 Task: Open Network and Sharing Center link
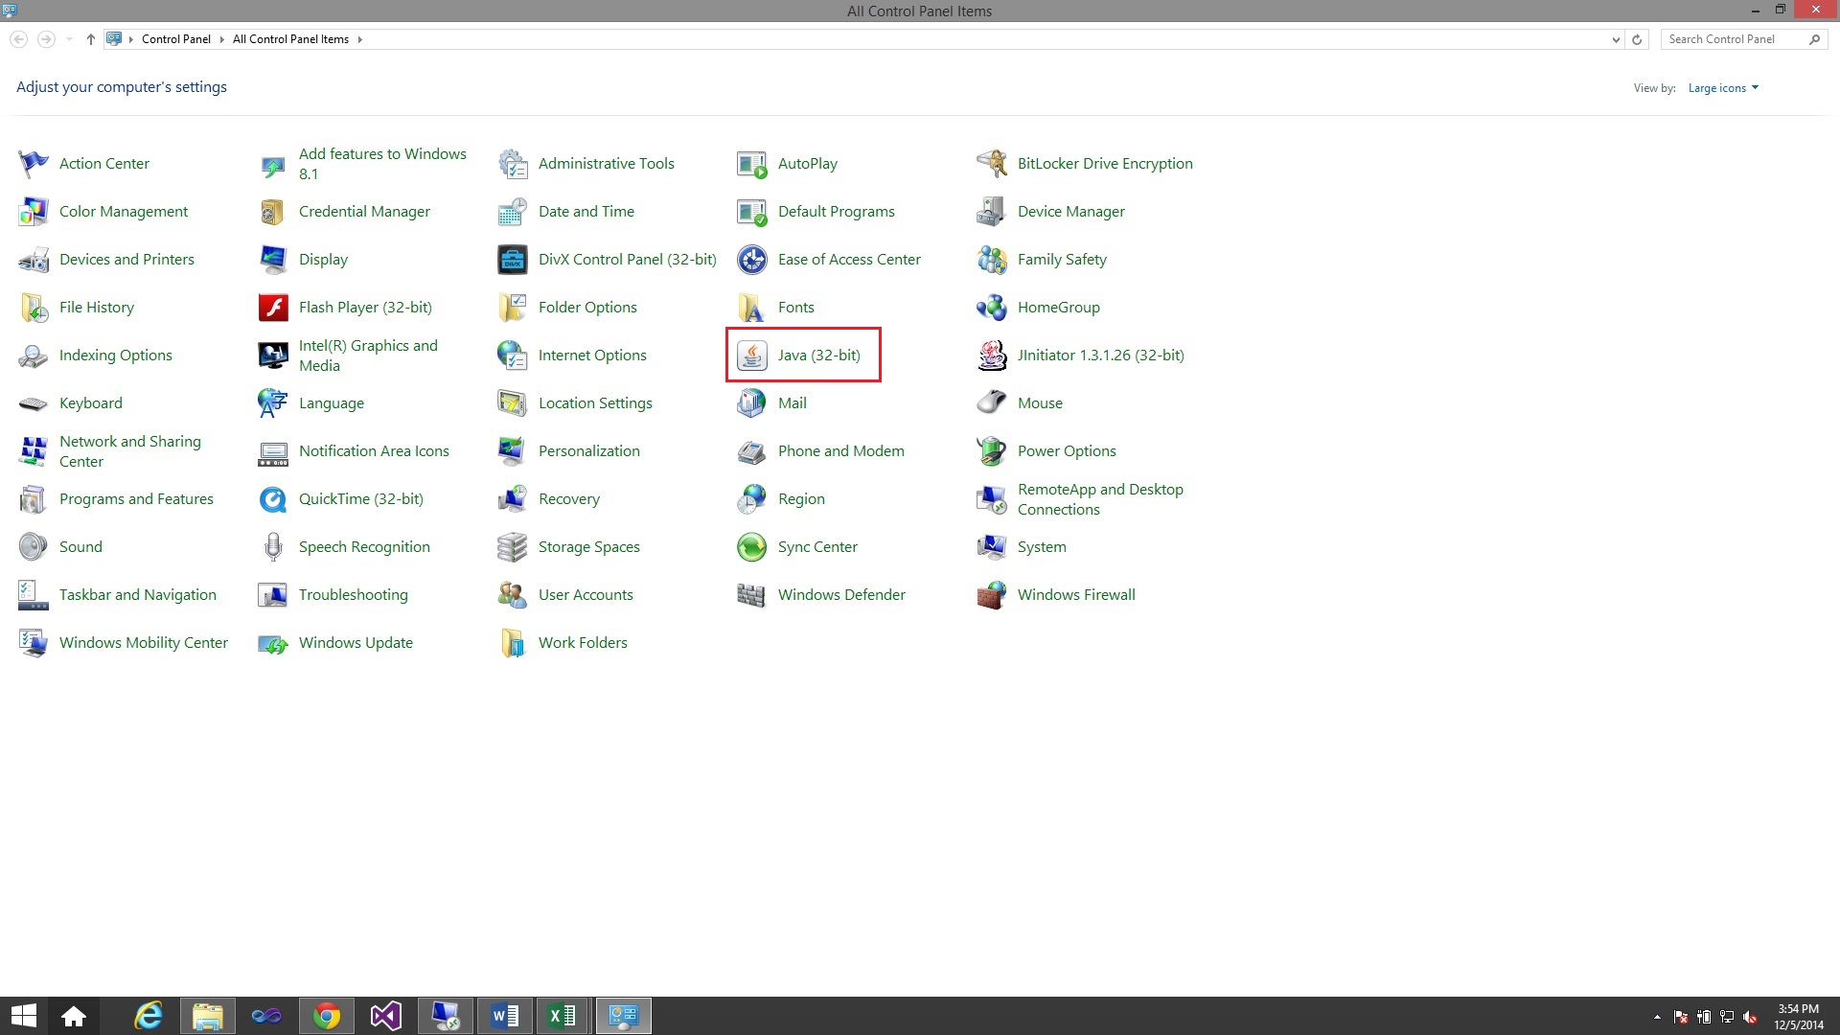click(130, 451)
